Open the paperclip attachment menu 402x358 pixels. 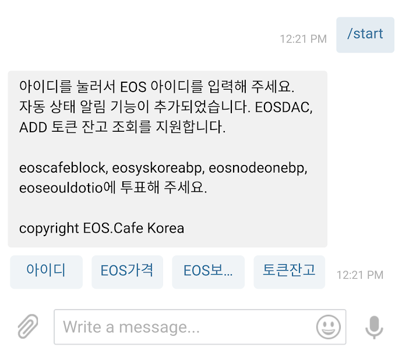point(28,327)
